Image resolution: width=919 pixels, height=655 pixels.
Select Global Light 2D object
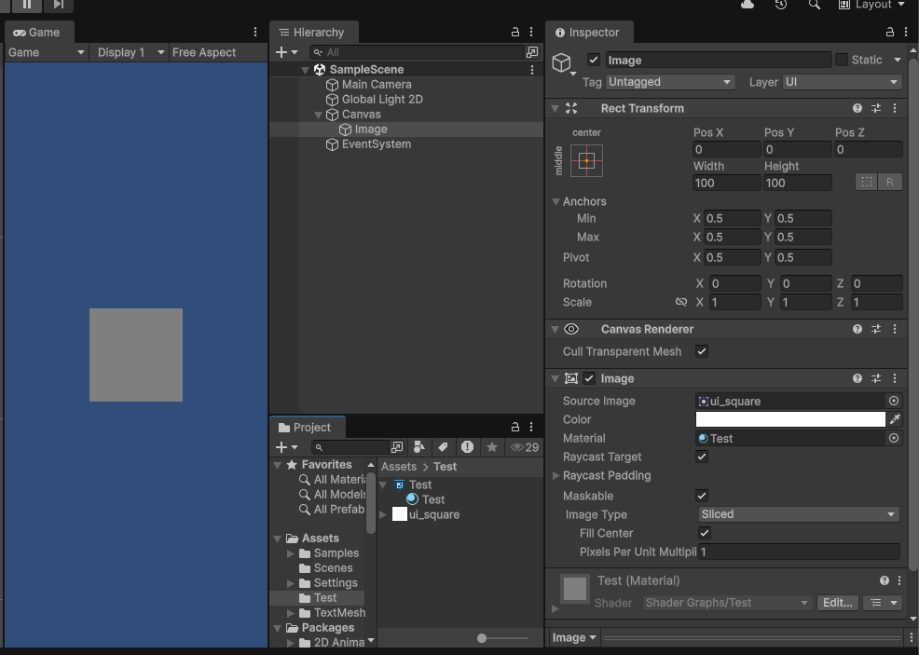pyautogui.click(x=381, y=100)
